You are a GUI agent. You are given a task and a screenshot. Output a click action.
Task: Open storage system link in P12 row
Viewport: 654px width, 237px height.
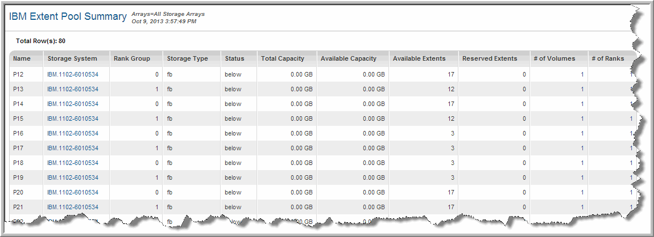73,74
